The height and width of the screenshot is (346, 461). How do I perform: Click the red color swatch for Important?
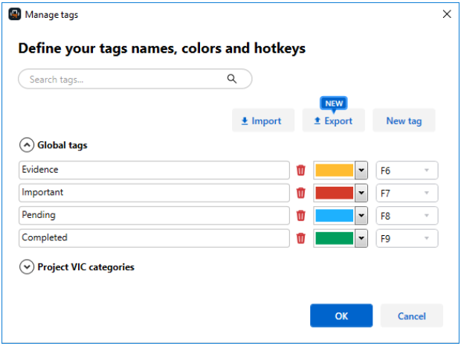pos(335,193)
